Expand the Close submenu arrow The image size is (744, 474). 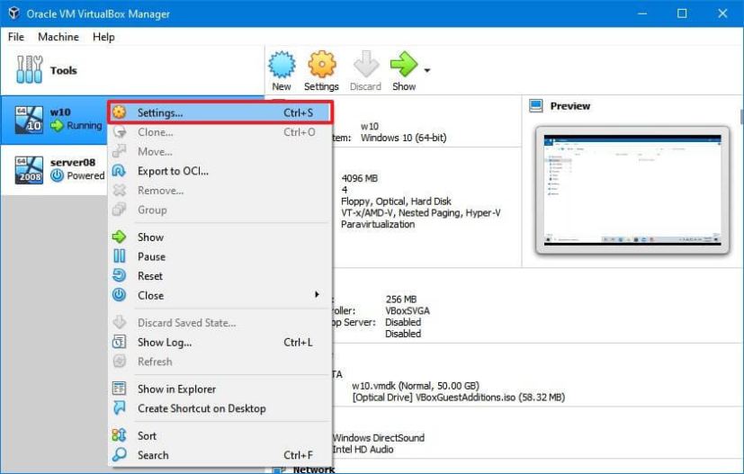click(317, 295)
